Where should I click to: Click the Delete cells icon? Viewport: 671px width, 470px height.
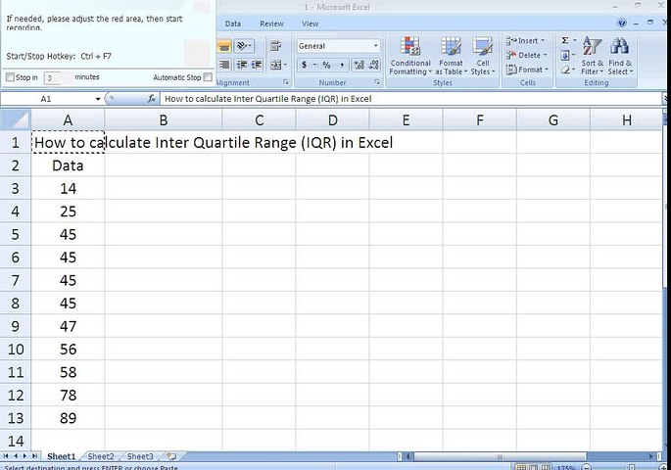tap(511, 55)
